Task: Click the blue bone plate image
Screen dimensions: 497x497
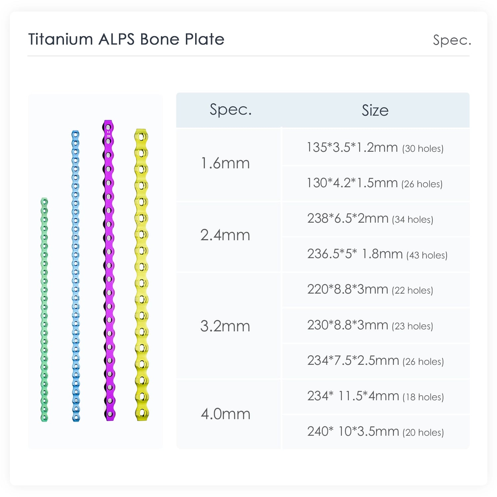Action: (x=76, y=276)
